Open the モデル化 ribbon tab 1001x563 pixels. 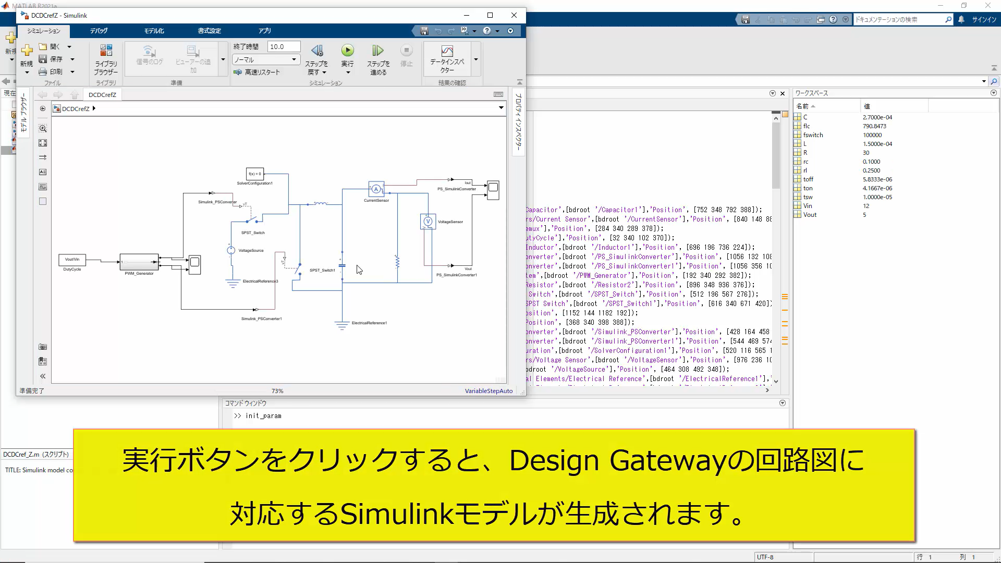(154, 31)
